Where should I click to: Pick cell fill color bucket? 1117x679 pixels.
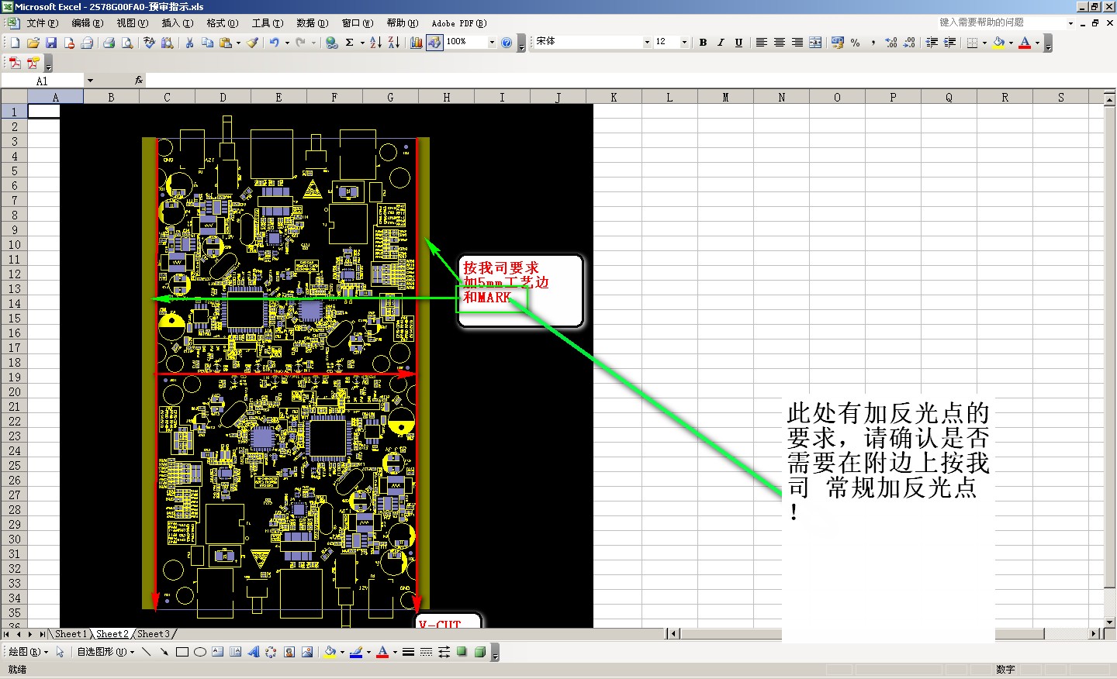click(999, 43)
